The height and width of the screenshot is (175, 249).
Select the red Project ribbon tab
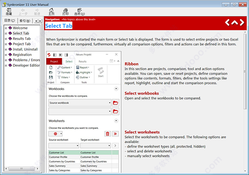[x=54, y=61]
